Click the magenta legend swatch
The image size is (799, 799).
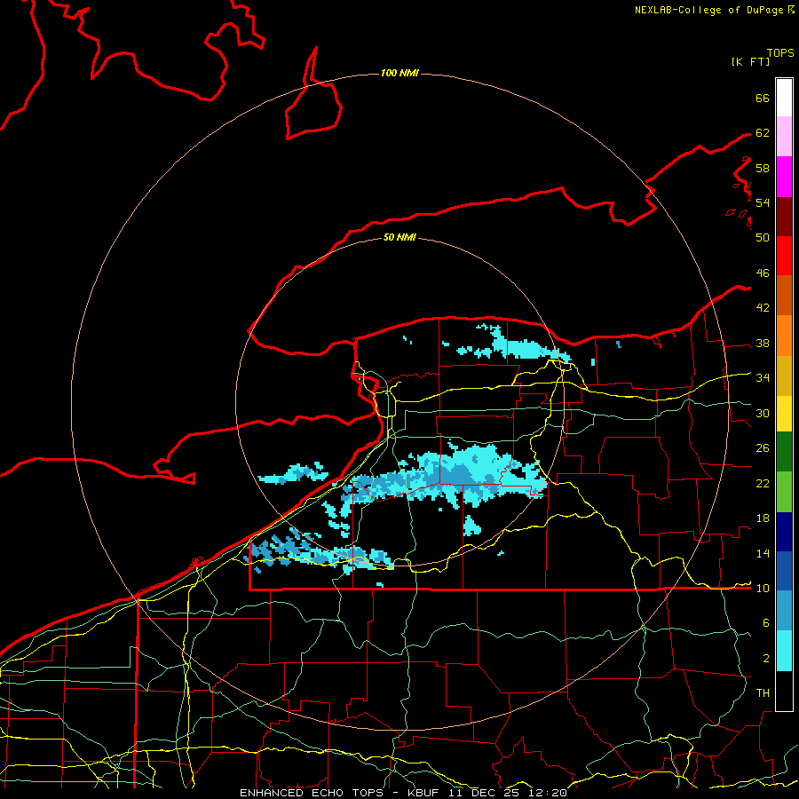(x=784, y=177)
